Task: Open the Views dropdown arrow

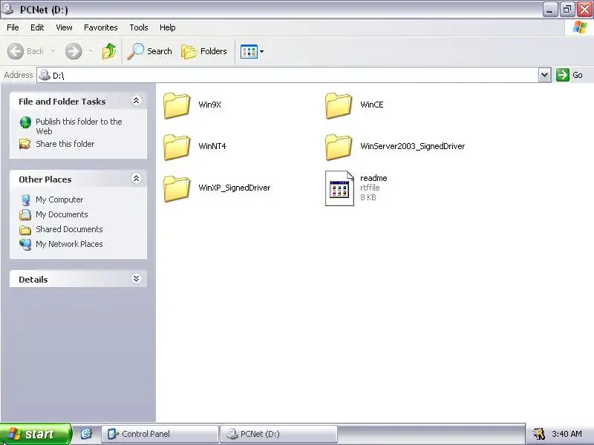Action: pos(261,51)
